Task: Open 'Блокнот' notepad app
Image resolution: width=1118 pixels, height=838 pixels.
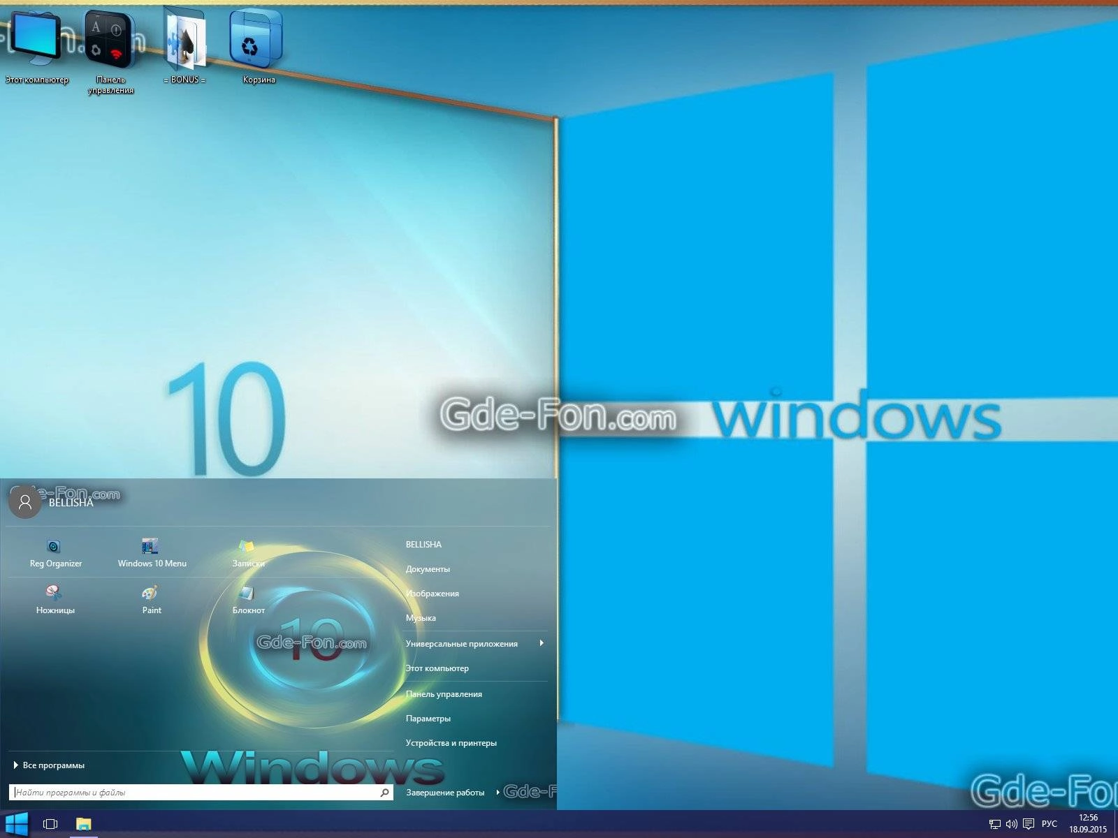Action: click(248, 600)
